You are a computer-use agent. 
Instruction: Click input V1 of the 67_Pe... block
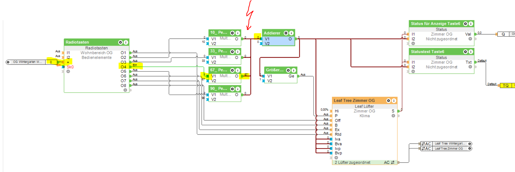pos(214,76)
